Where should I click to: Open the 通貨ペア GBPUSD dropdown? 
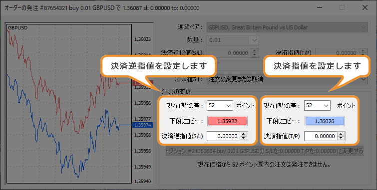point(287,27)
